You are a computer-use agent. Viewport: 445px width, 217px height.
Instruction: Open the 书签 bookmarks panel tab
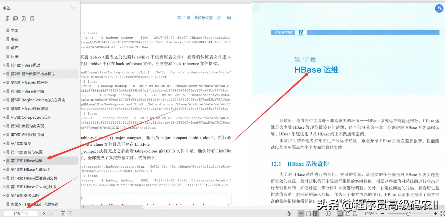click(7, 8)
